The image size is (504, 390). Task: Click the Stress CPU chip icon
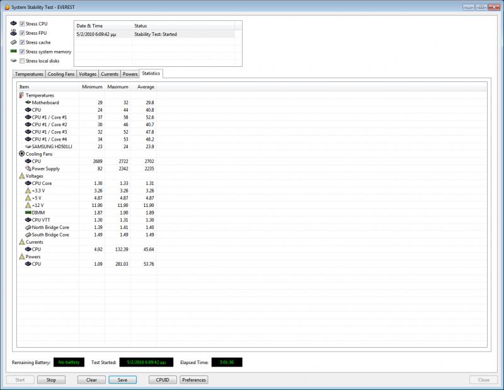coord(13,23)
